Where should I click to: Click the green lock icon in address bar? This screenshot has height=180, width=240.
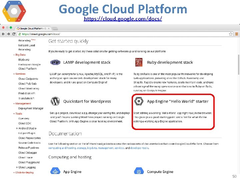coord(20,34)
